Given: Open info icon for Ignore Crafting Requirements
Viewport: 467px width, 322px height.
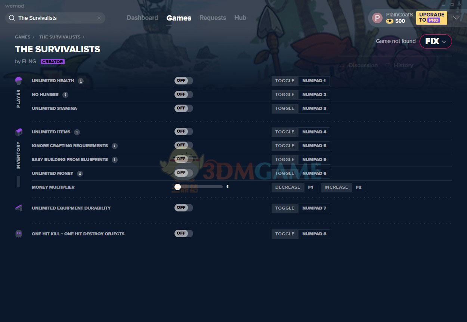Looking at the screenshot, I should pos(115,146).
